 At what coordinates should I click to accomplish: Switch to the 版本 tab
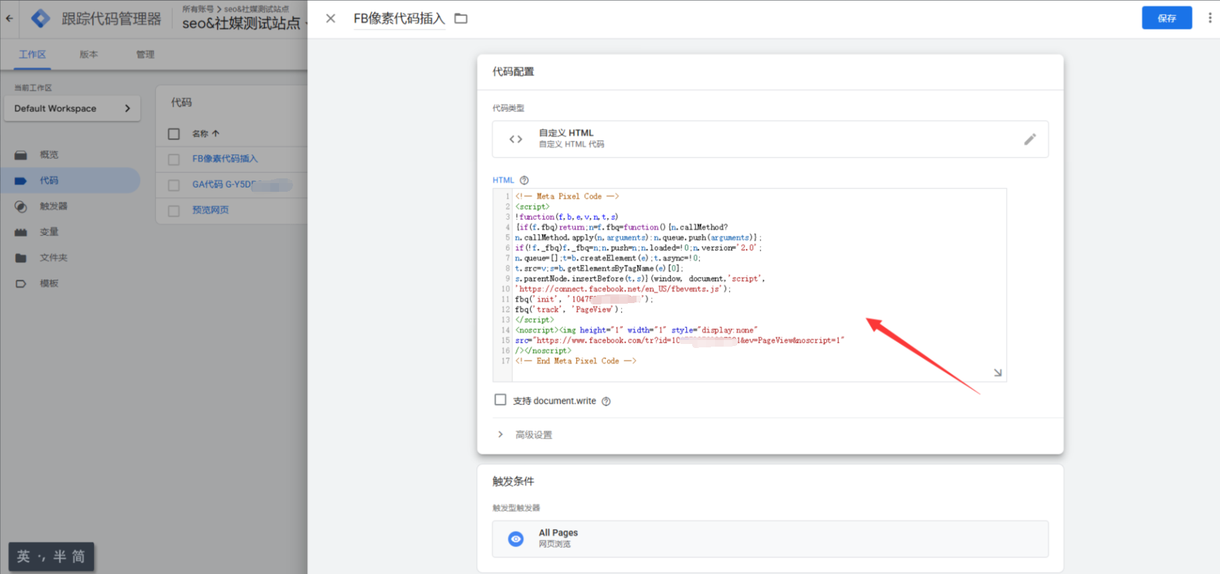(x=89, y=54)
